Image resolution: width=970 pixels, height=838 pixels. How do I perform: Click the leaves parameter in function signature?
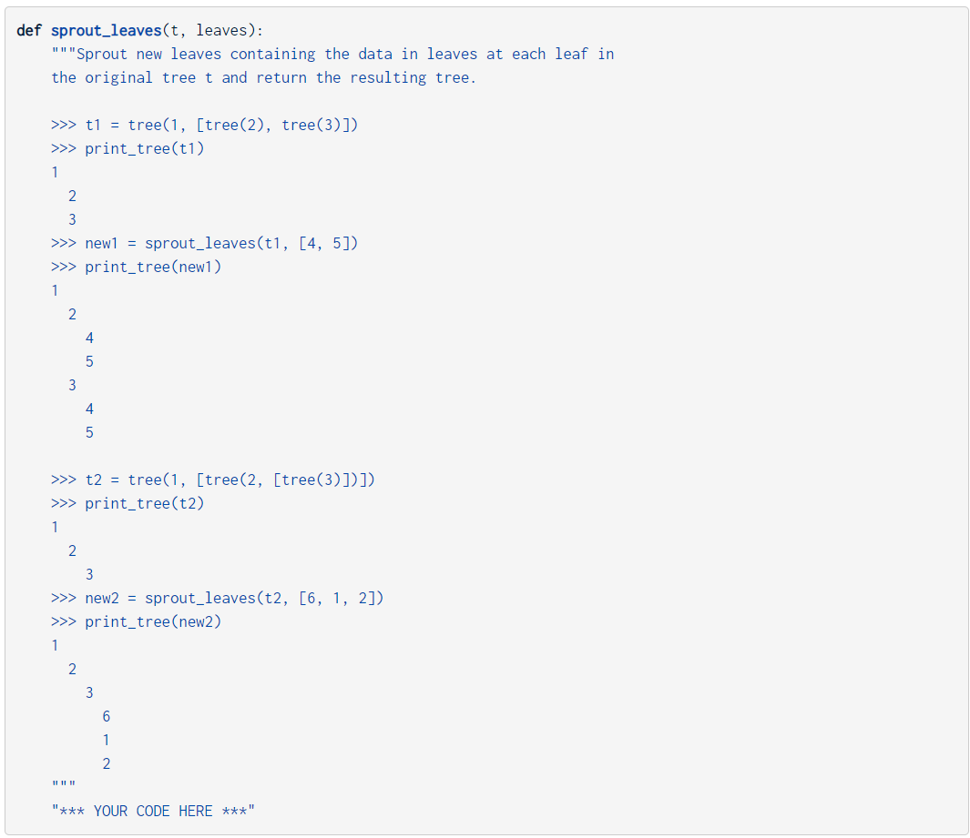(221, 30)
